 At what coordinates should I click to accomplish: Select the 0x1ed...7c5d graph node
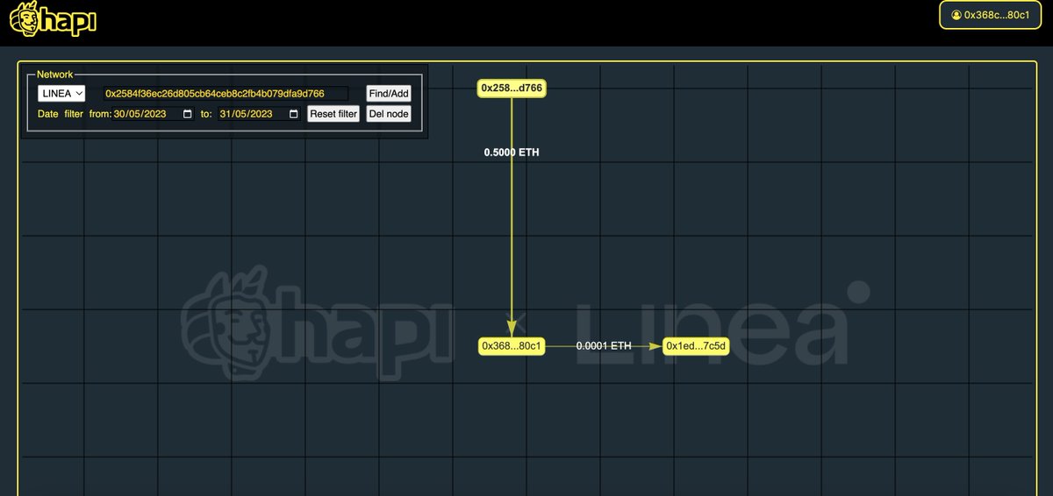click(696, 346)
